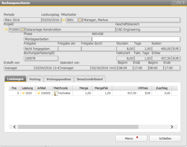Click the red pin icon on the Memo button
Image resolution: width=187 pixels, height=147 pixels.
[137, 137]
